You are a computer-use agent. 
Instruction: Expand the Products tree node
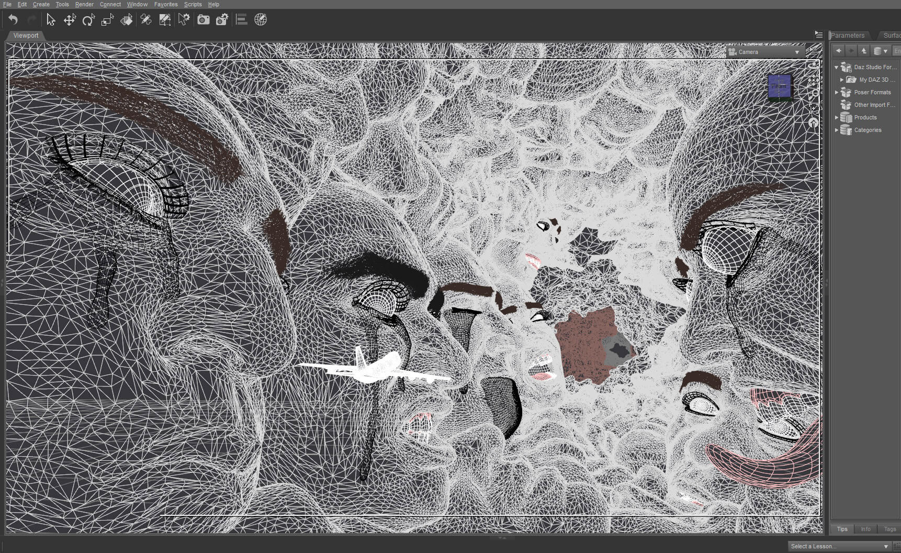[x=836, y=117]
